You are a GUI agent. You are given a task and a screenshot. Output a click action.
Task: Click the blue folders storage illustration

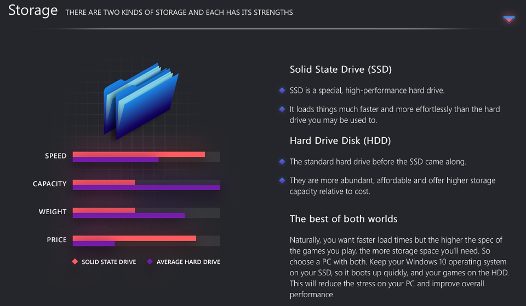point(141,101)
